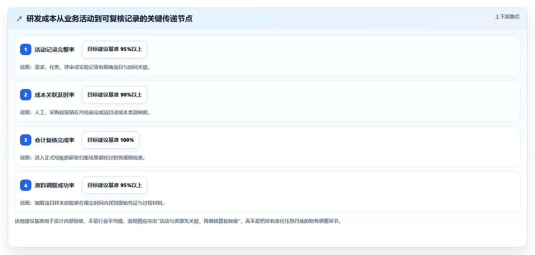
Task: Select the 成本关联及时率 heading
Action: (x=54, y=95)
